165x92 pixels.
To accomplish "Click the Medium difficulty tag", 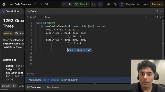I will (8, 33).
